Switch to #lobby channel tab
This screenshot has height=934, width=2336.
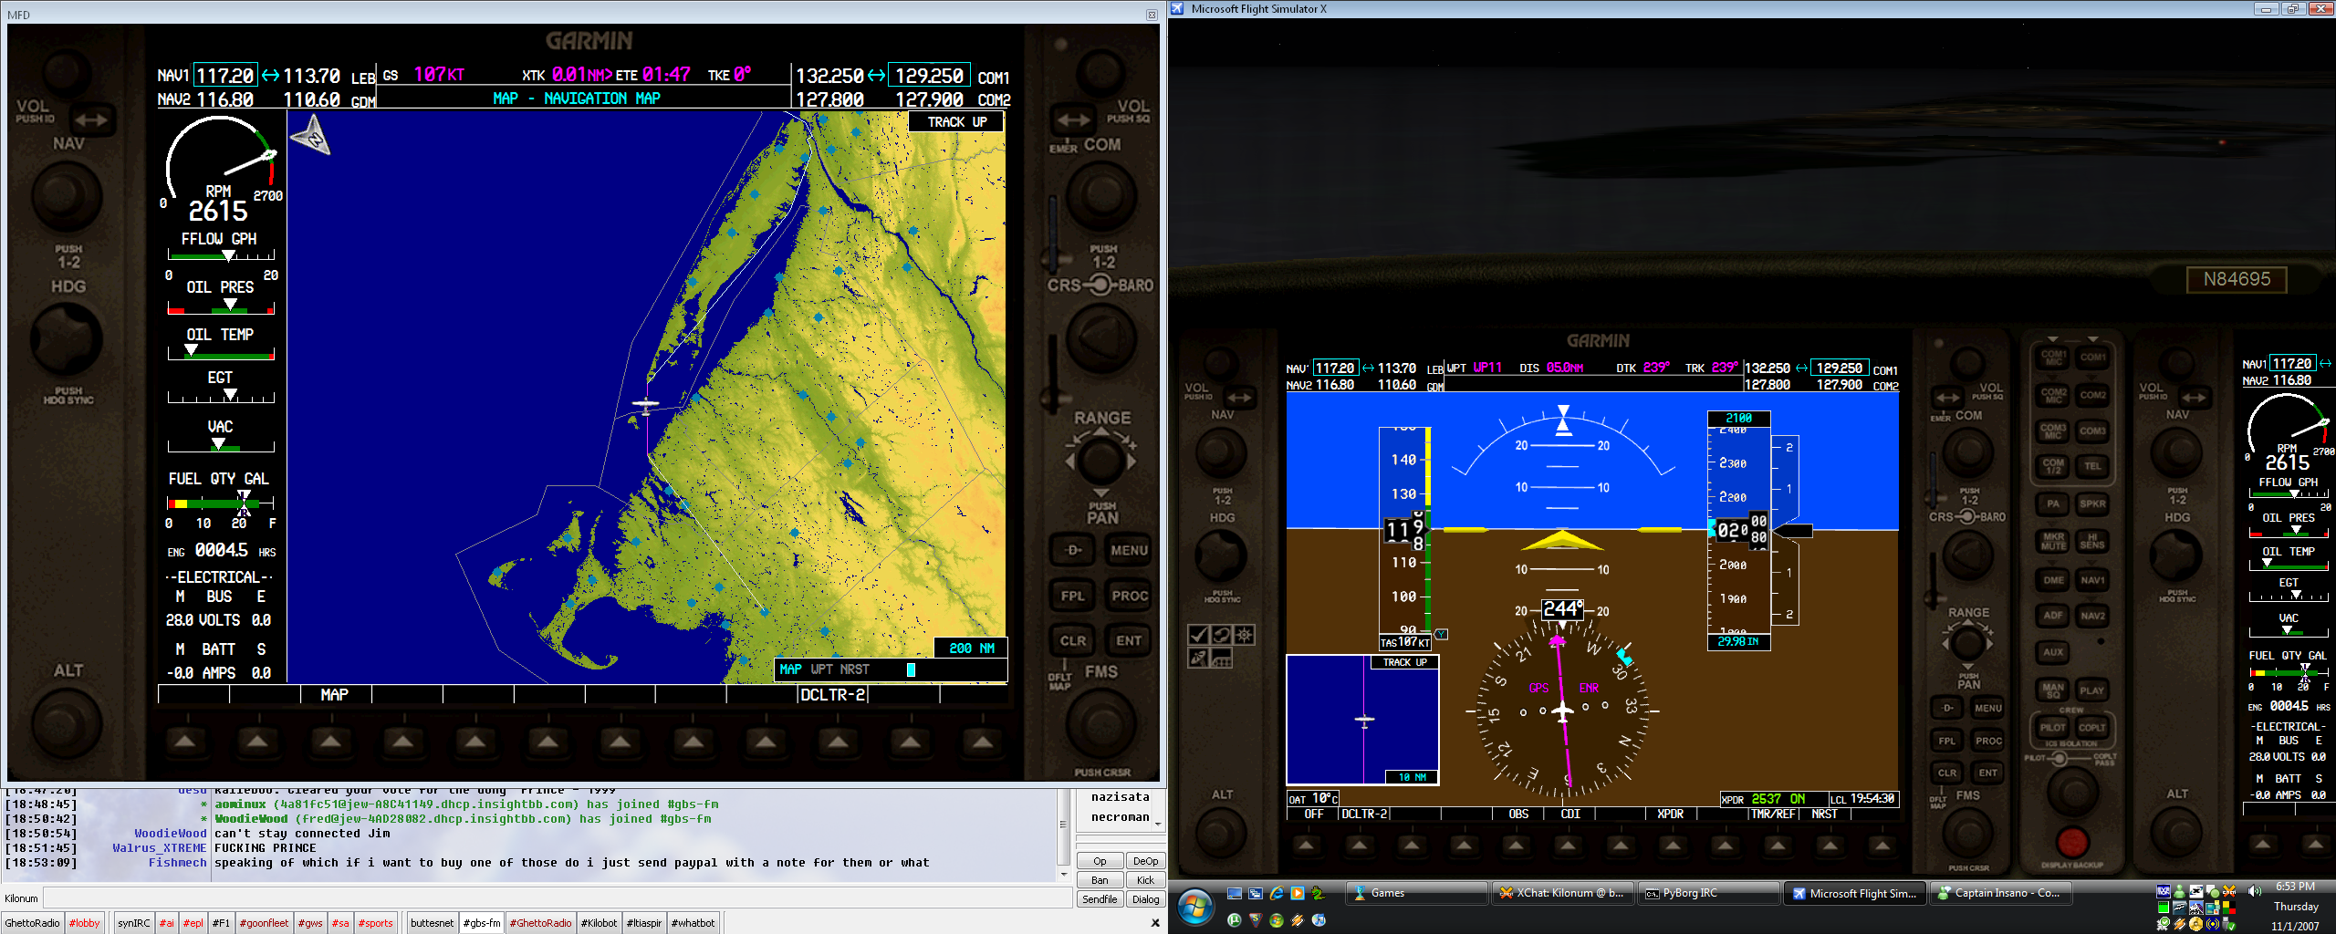tap(85, 923)
